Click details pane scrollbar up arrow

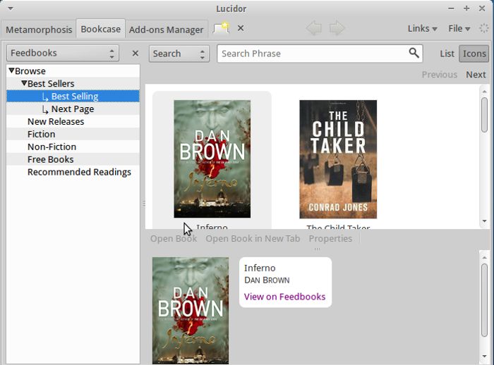click(484, 257)
